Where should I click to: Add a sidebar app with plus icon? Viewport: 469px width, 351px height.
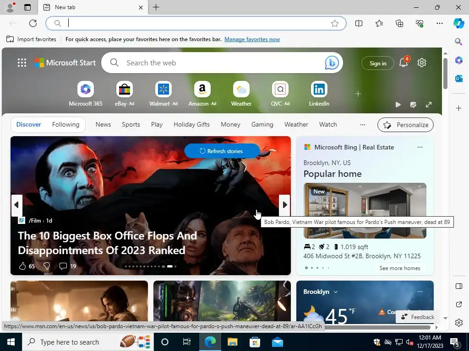458,108
